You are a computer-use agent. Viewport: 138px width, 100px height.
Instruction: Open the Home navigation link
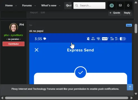click(x=9, y=6)
